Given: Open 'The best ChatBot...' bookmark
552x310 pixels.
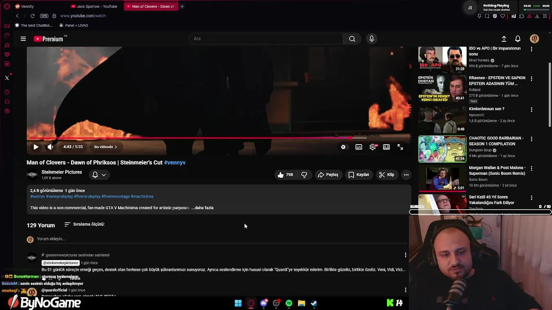Looking at the screenshot, I should click(34, 25).
